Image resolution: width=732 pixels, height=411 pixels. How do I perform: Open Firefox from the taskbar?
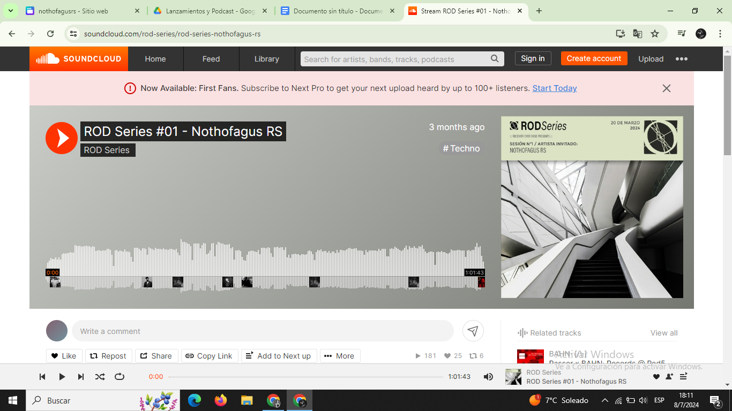pyautogui.click(x=220, y=400)
